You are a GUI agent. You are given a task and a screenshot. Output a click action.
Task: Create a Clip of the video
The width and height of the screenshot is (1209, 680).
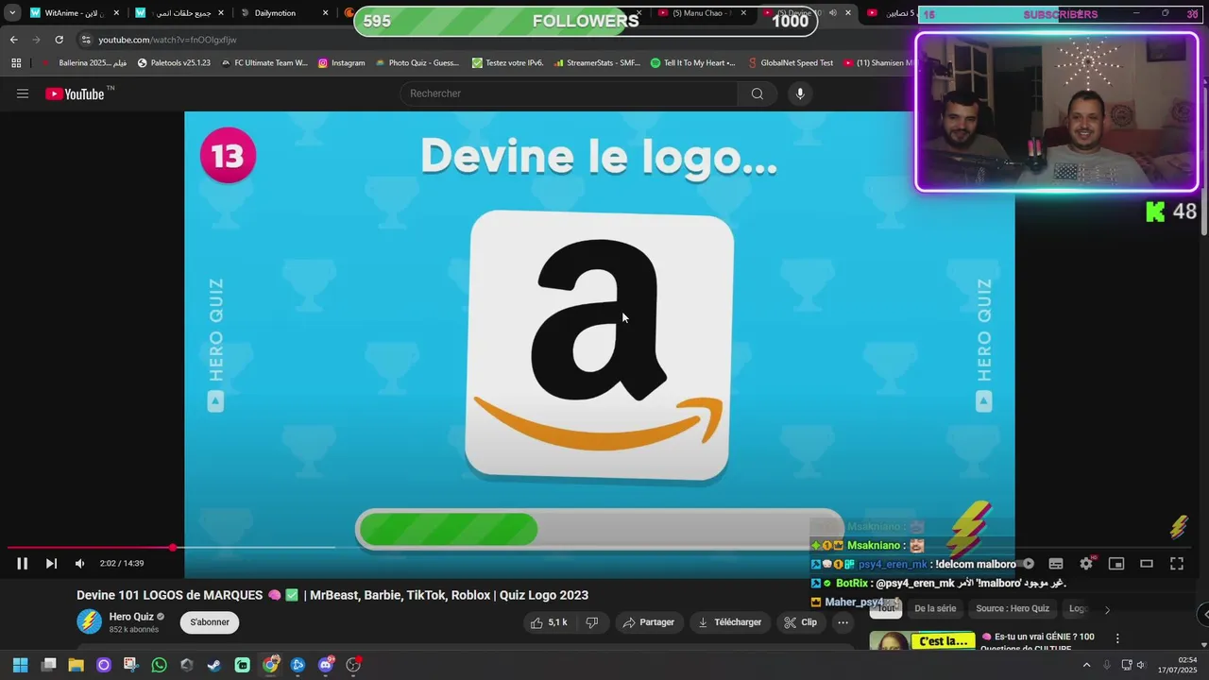coord(800,622)
